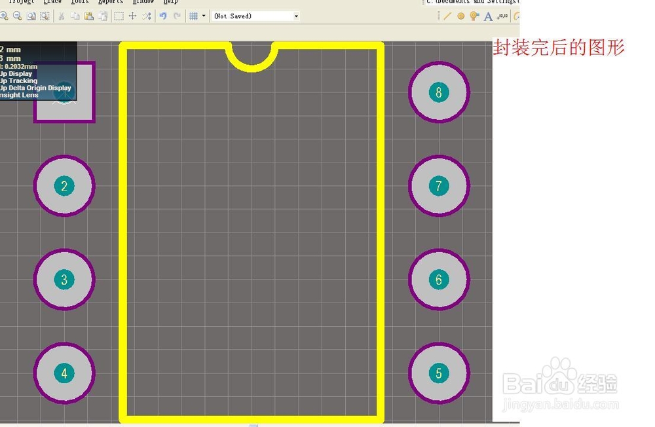Open the Help menu

170,2
